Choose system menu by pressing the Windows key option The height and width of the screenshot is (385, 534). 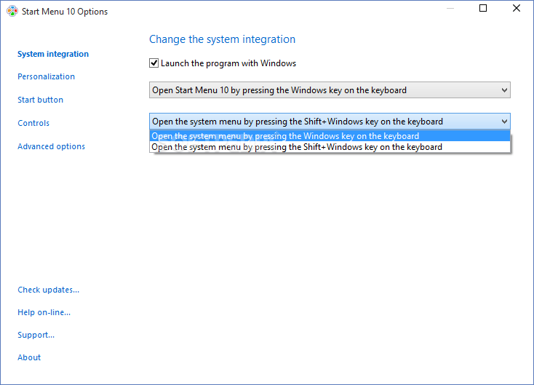coord(330,136)
